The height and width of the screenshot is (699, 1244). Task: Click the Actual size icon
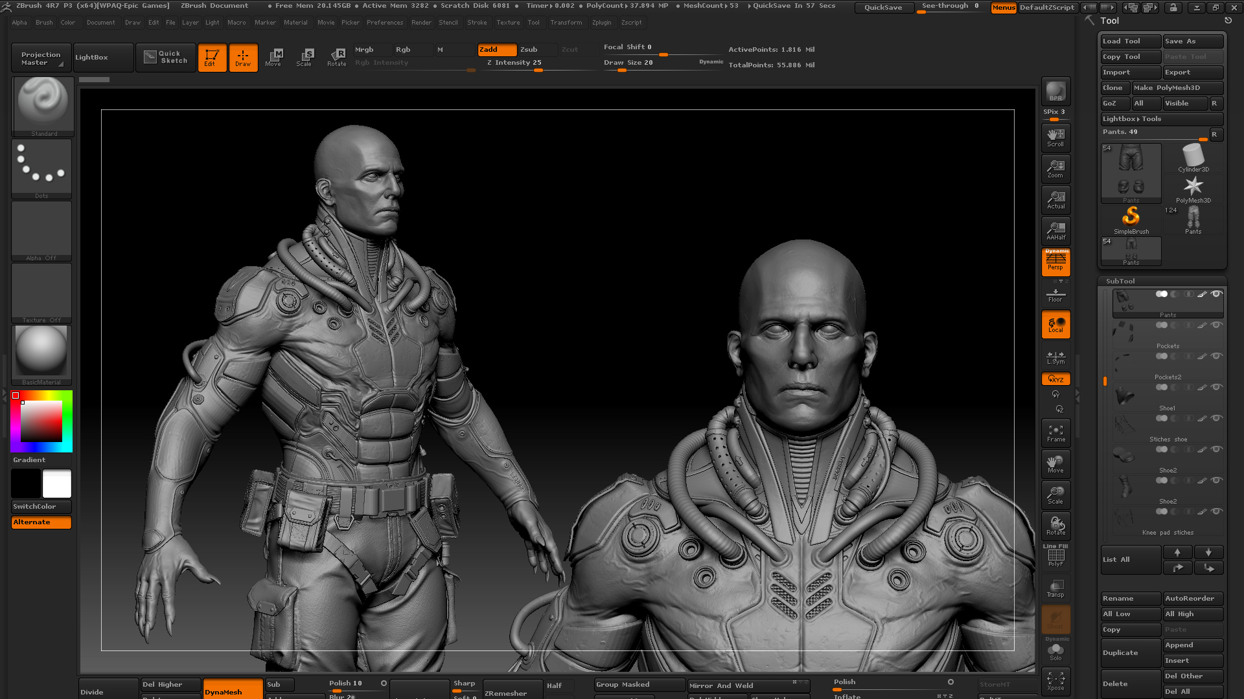pos(1055,199)
